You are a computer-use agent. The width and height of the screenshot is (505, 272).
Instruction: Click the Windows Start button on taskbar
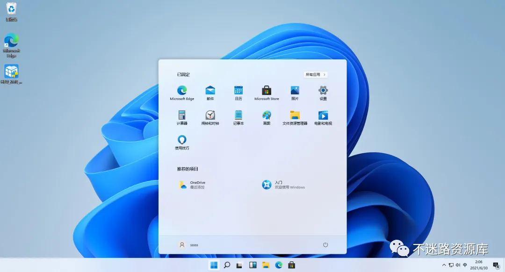[214, 265]
